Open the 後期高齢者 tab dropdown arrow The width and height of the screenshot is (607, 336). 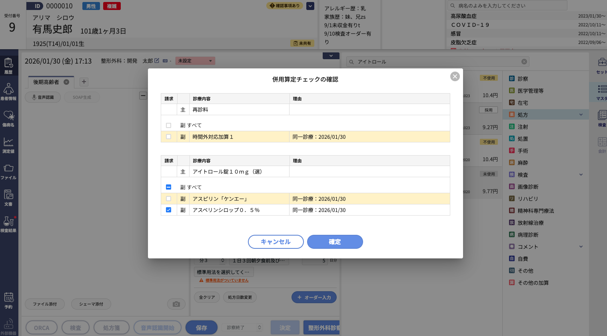click(66, 82)
